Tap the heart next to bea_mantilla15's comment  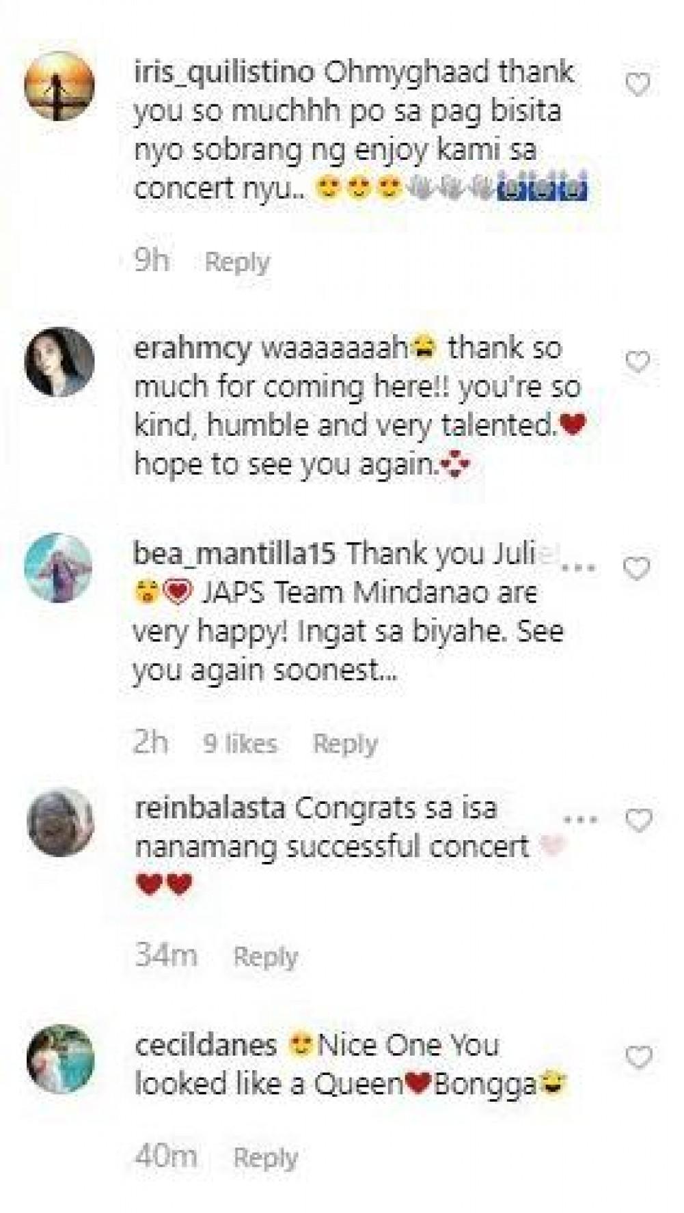pyautogui.click(x=638, y=568)
